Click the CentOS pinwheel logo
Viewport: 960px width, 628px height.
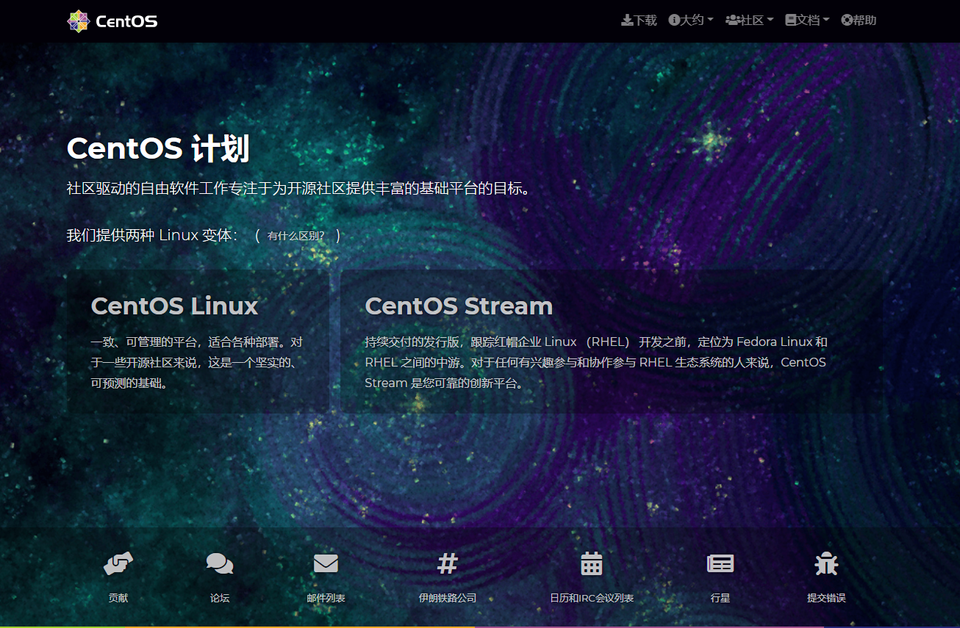pyautogui.click(x=78, y=21)
